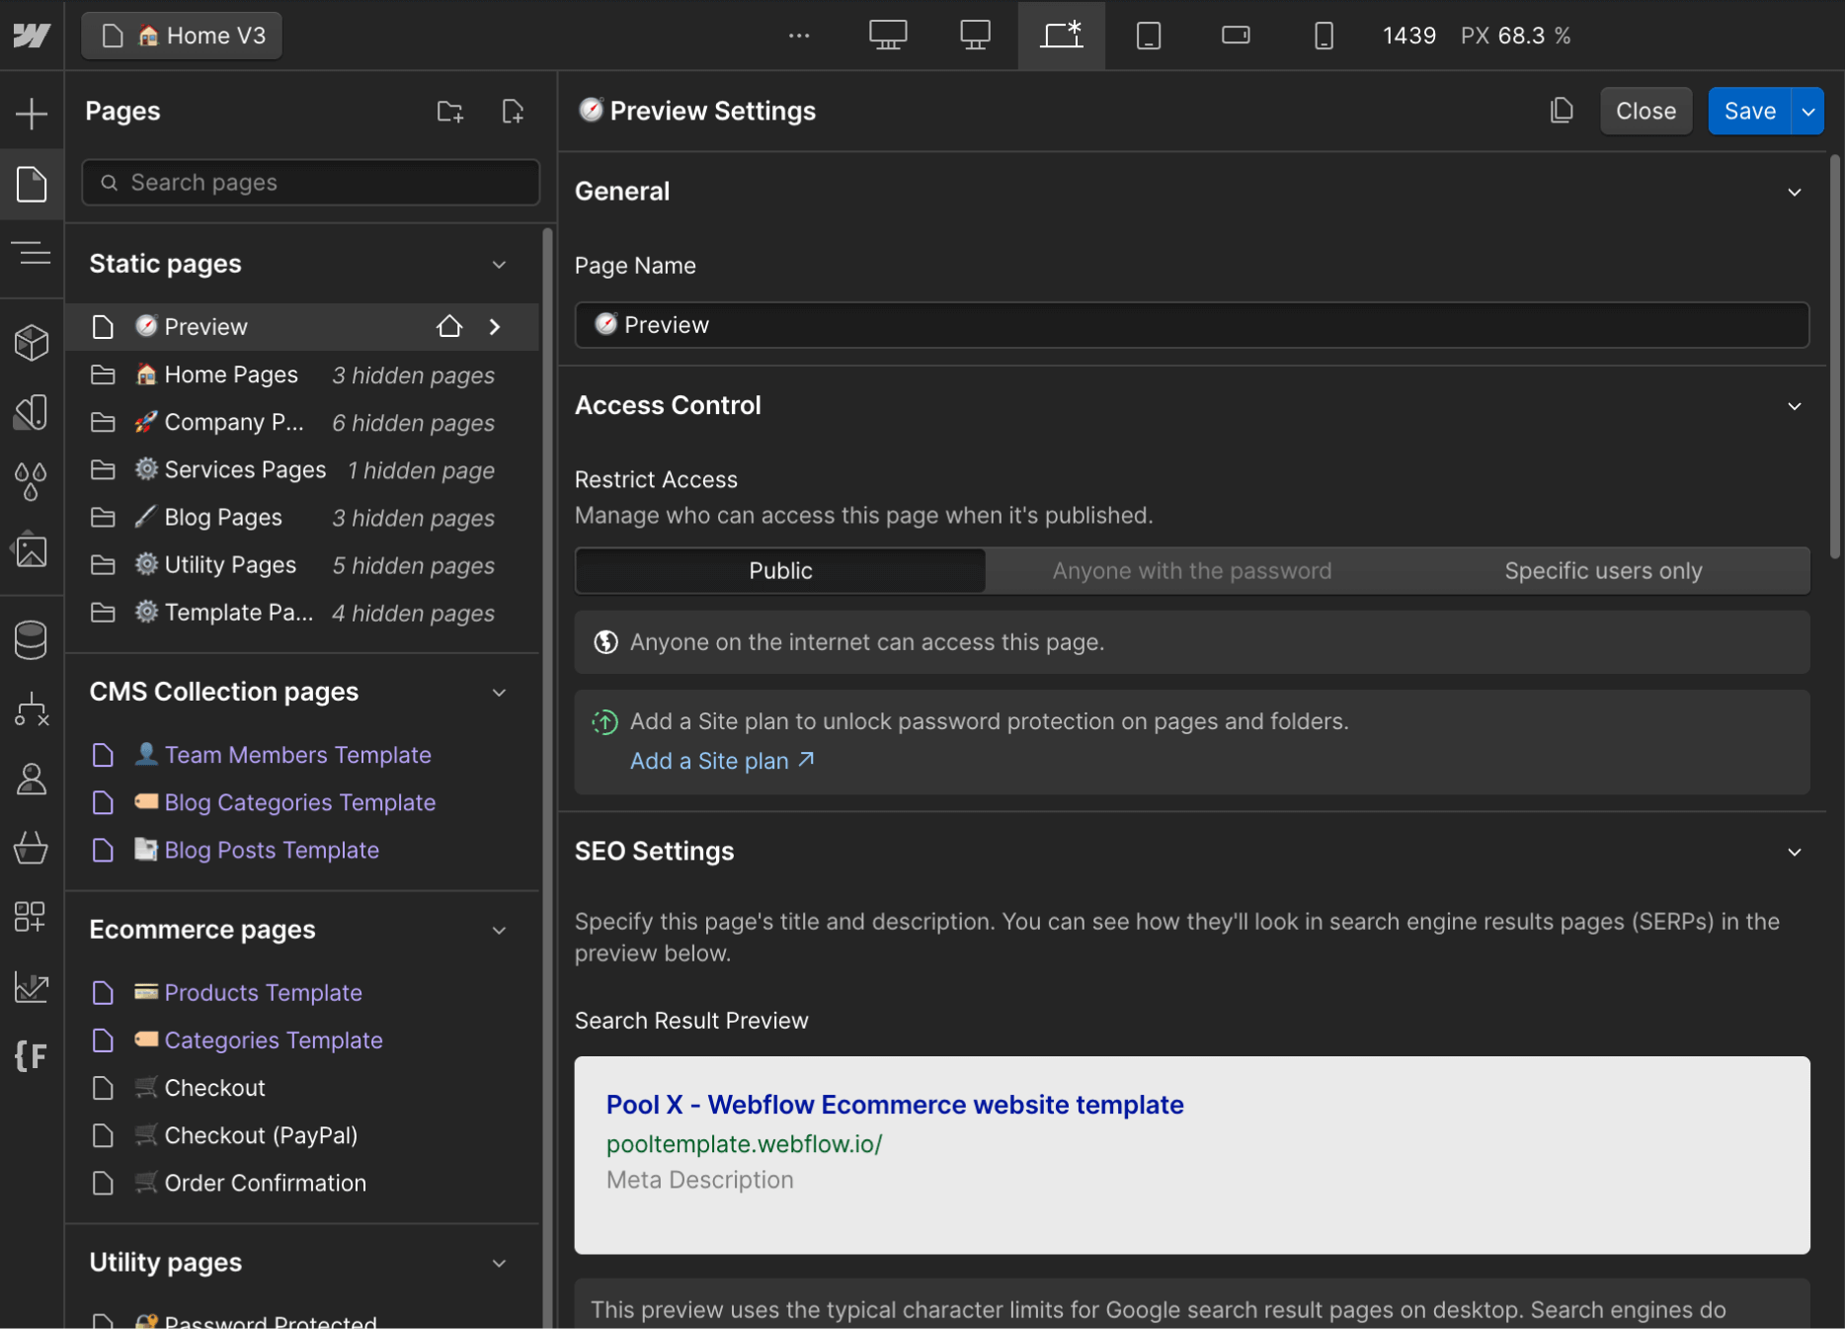The height and width of the screenshot is (1329, 1845).
Task: Click the Add a Site plan link
Action: point(709,761)
